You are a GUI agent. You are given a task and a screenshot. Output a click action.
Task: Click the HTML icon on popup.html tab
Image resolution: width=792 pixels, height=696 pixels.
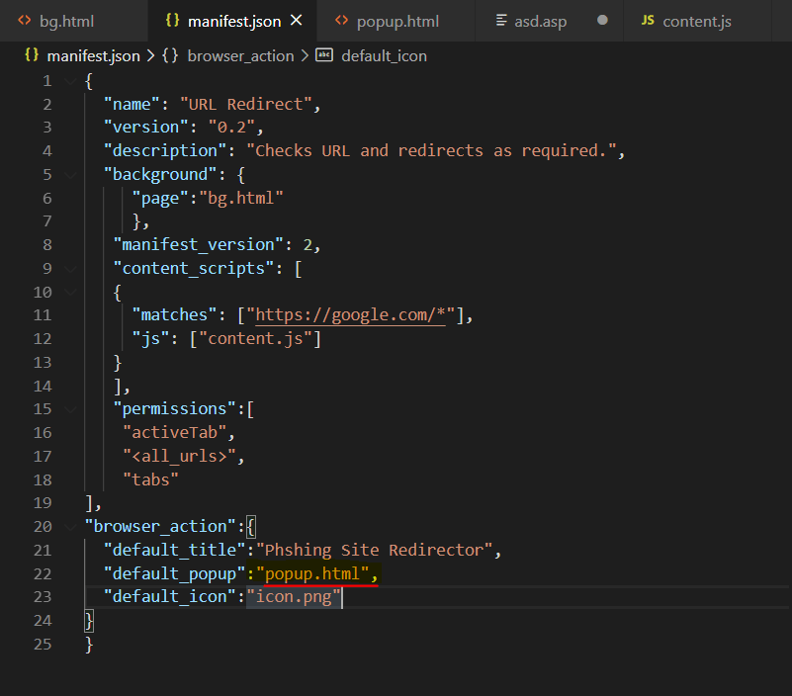tap(341, 21)
